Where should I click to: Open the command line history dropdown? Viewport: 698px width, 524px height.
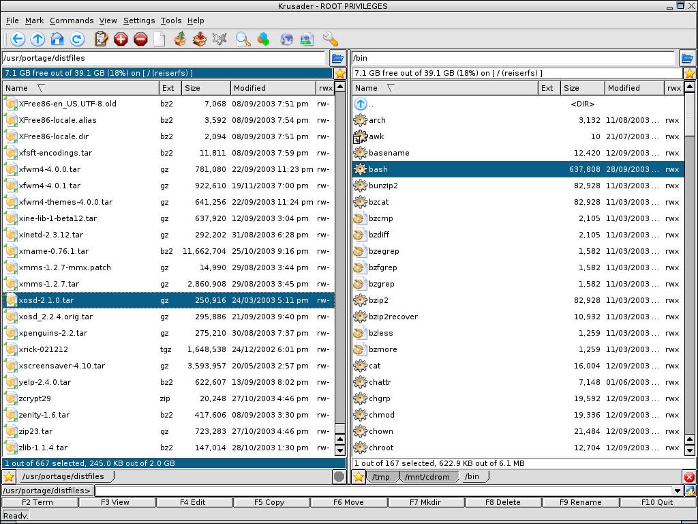(x=678, y=491)
